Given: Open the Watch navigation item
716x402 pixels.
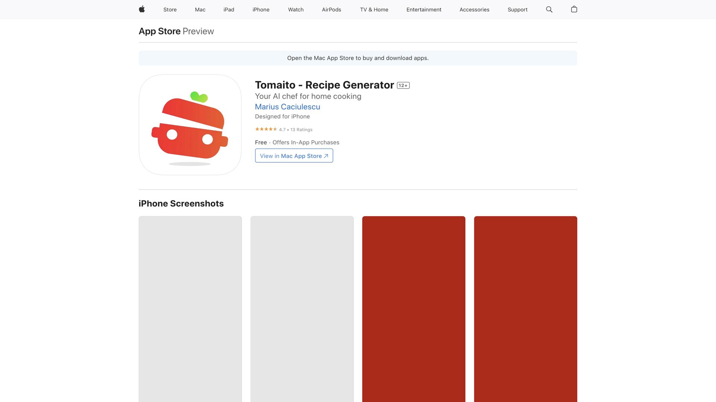Looking at the screenshot, I should click(x=295, y=10).
